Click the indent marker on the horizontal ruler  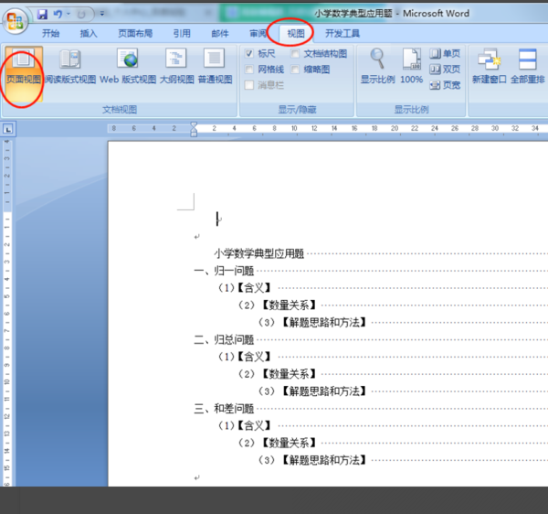pos(194,129)
